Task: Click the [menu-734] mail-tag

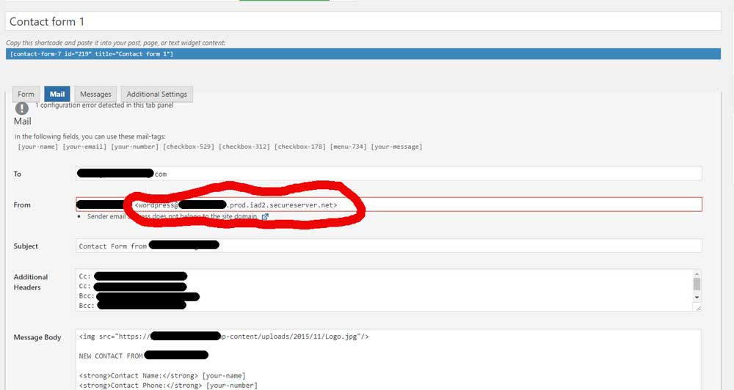Action: [x=348, y=147]
